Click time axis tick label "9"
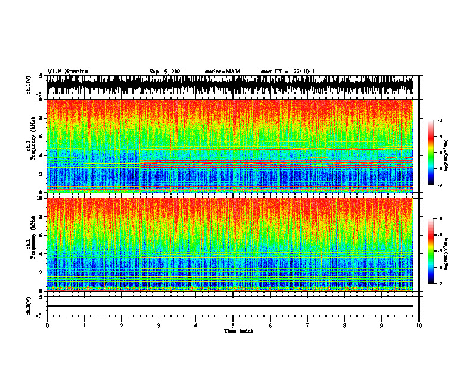This screenshot has width=472, height=365. 381,326
